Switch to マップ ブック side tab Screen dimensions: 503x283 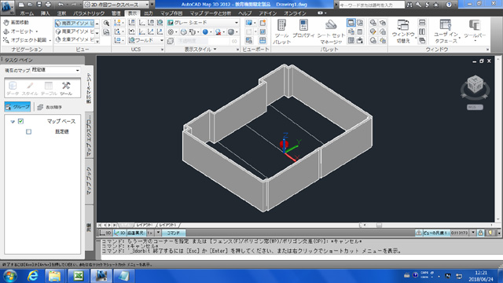pyautogui.click(x=89, y=181)
